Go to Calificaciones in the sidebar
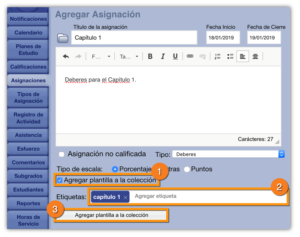300x237 pixels. 28,67
